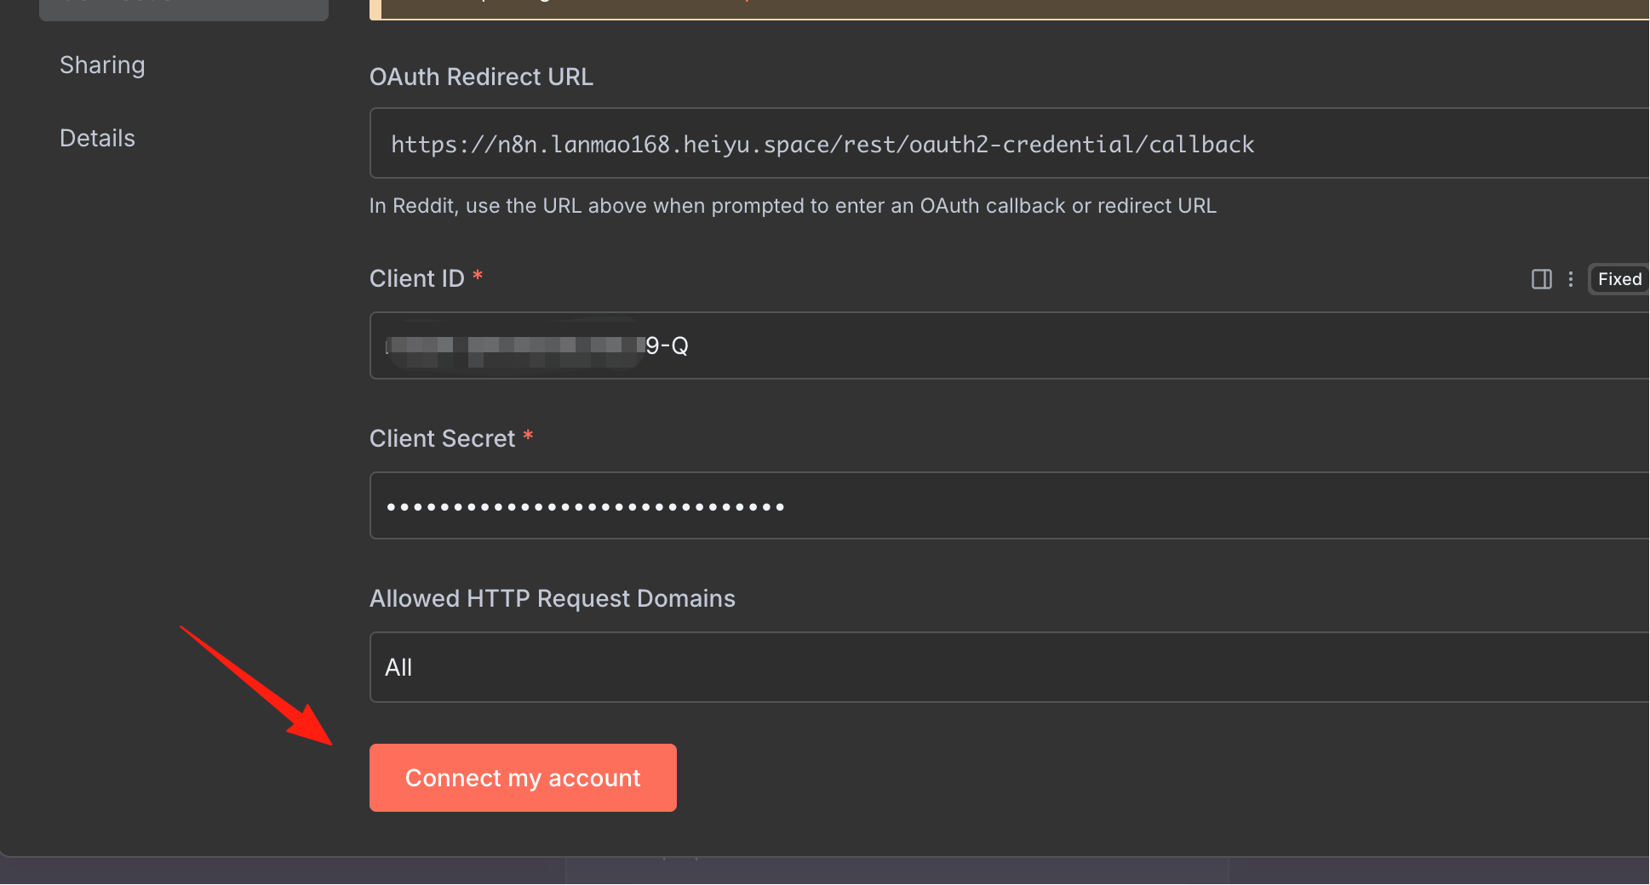1650x885 pixels.
Task: Focus the Client Secret password field
Action: click(1009, 505)
